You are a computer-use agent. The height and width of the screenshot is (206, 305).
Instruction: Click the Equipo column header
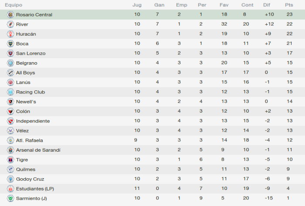[x=14, y=5]
